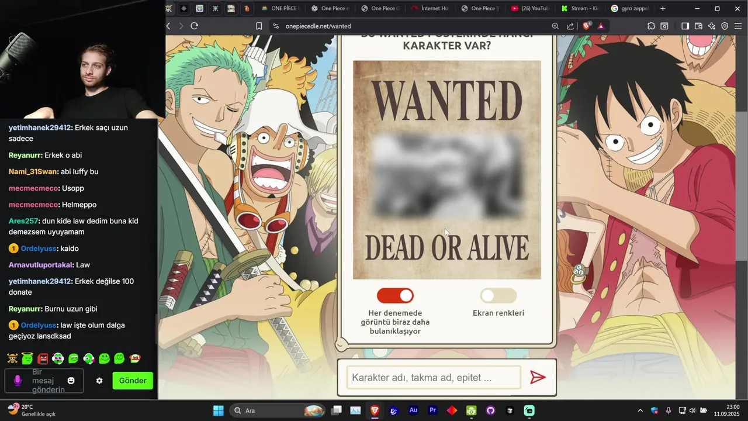Enable the Ekran renkleri switch
The height and width of the screenshot is (421, 748).
pyautogui.click(x=498, y=295)
